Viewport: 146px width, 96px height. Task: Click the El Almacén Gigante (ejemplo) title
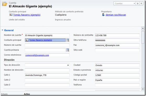(31, 6)
